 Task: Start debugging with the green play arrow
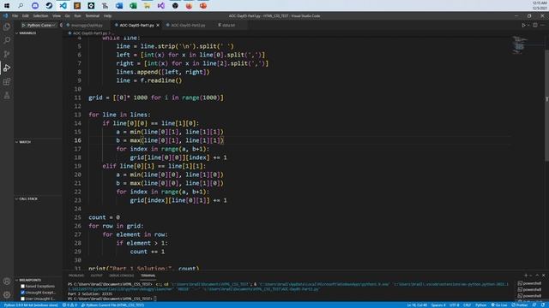(x=23, y=25)
